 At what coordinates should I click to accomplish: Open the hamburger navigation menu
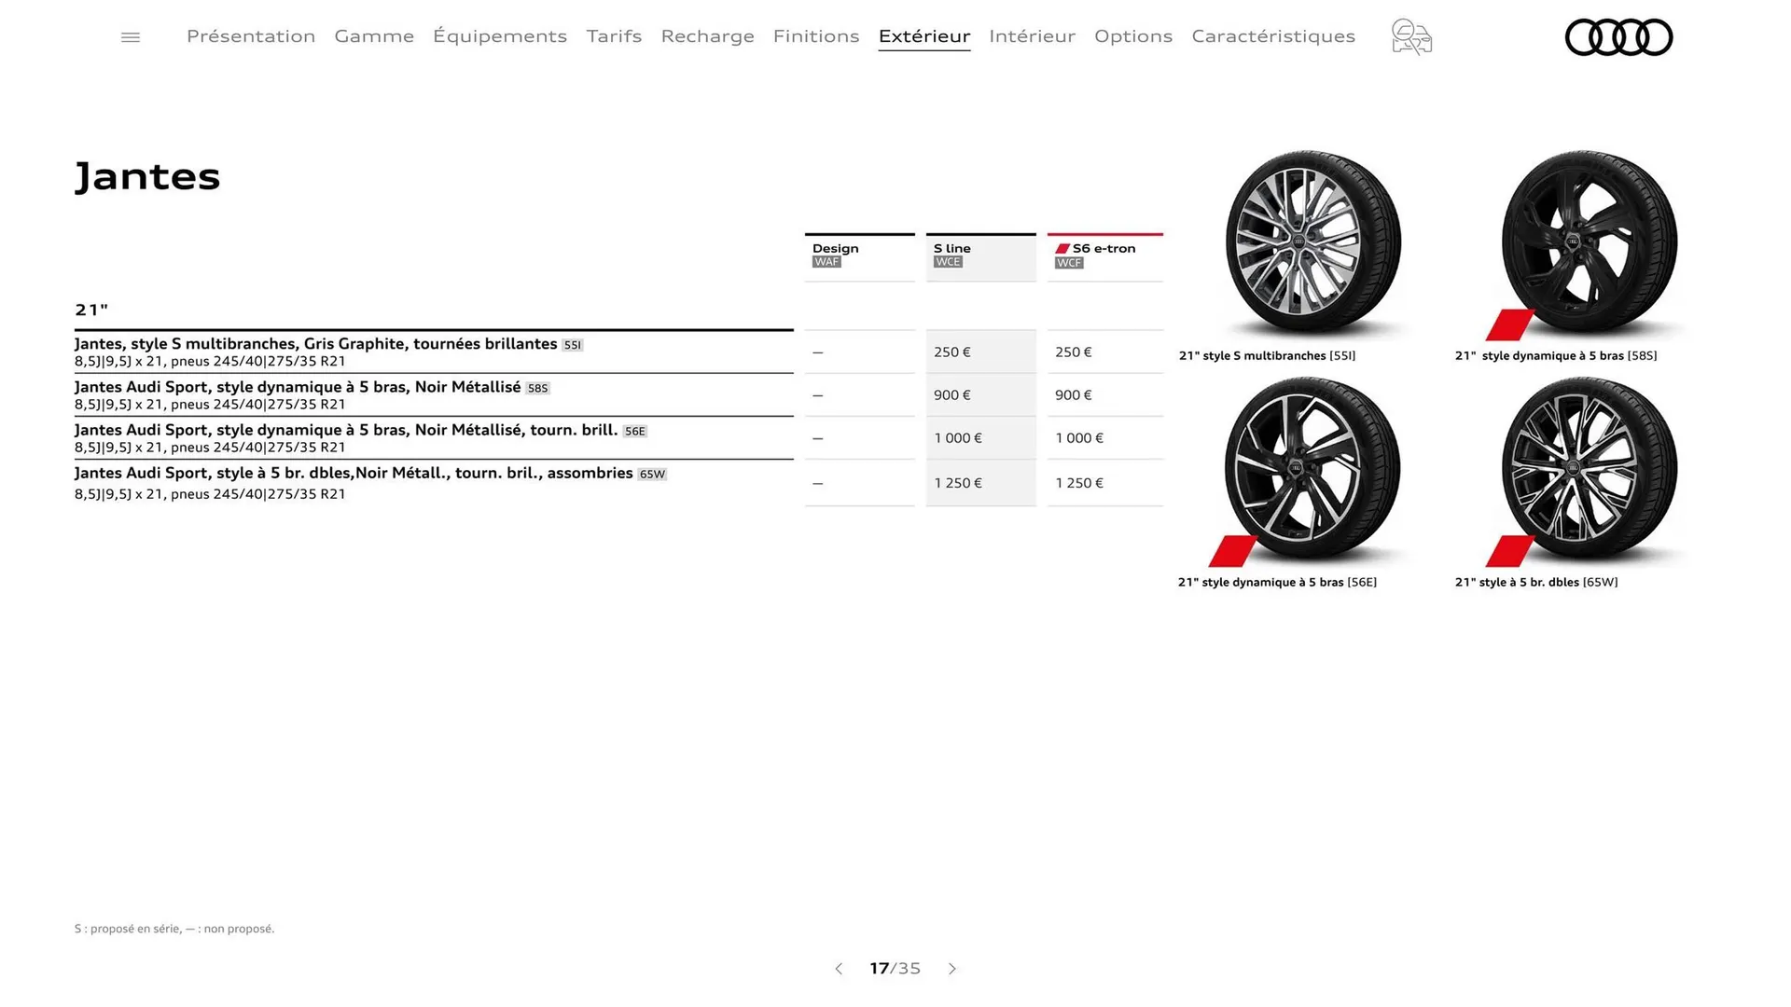click(x=130, y=36)
